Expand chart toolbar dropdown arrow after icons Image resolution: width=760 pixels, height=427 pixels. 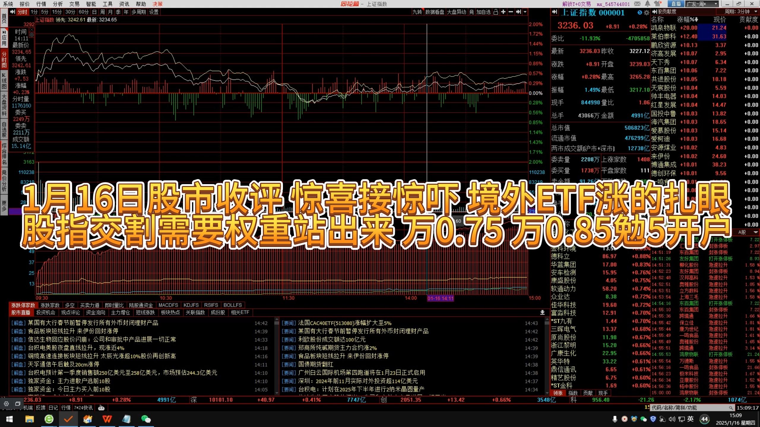525,12
